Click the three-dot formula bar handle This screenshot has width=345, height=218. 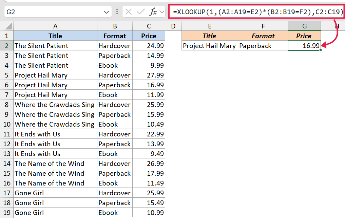(x=117, y=12)
